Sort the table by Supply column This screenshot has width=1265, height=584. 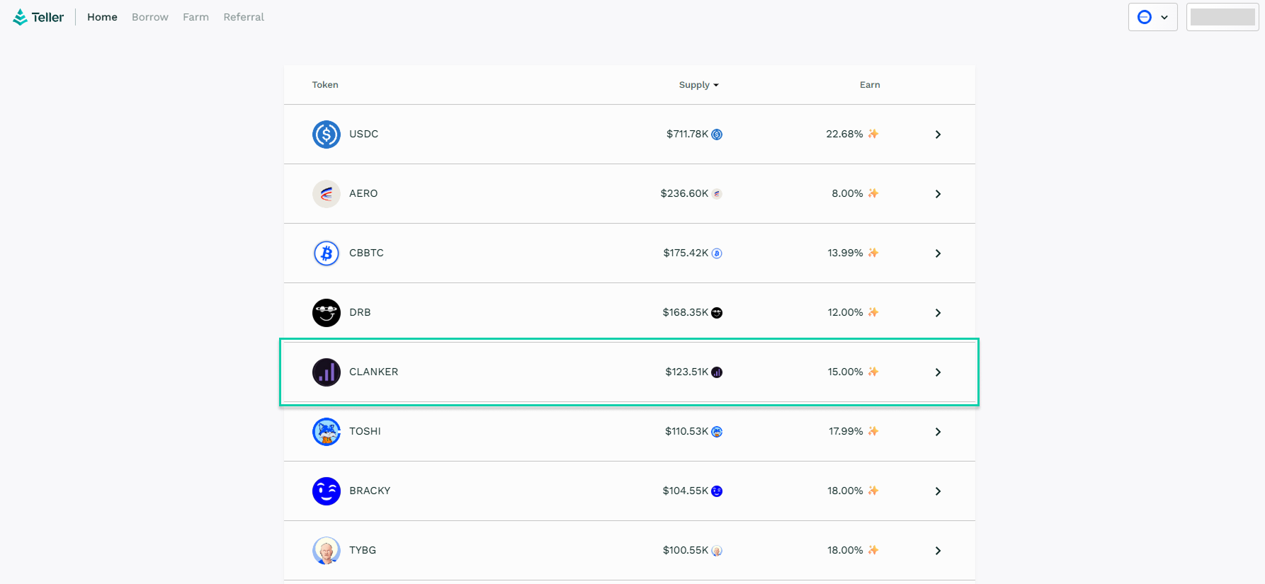(698, 85)
